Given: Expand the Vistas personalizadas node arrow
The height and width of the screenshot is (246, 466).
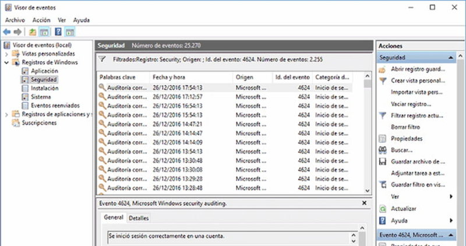Looking at the screenshot, I should [x=6, y=54].
